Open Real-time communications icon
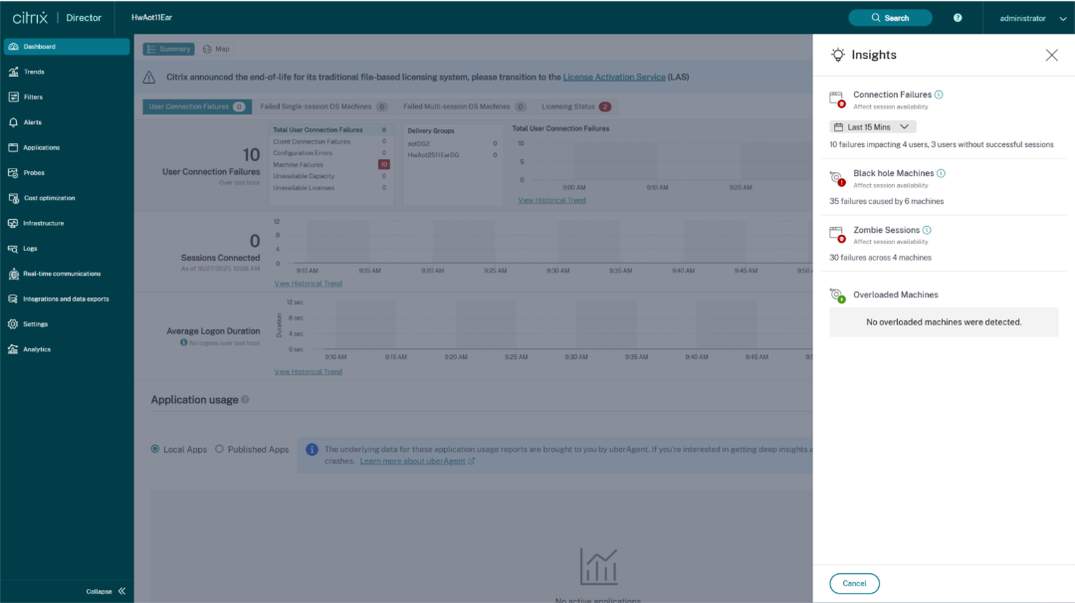 click(x=13, y=274)
